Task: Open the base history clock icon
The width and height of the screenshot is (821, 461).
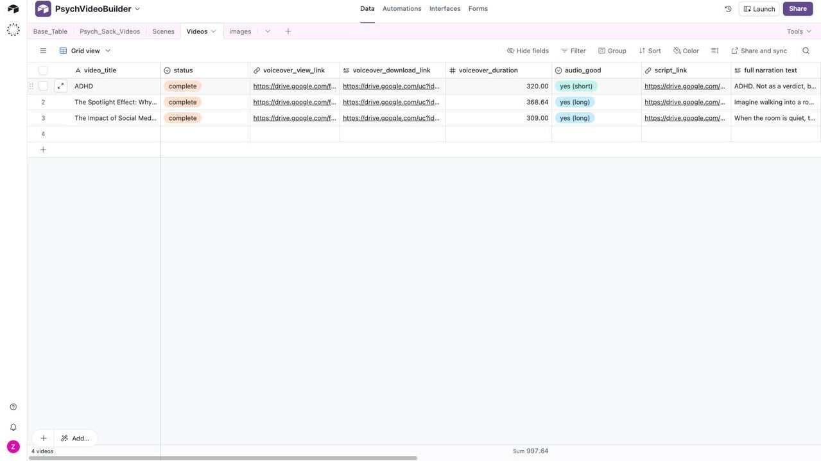Action: pos(728,9)
